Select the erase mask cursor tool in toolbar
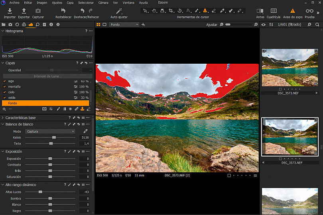Image resolution: width=323 pixels, height=215 pixels. pyautogui.click(x=214, y=11)
